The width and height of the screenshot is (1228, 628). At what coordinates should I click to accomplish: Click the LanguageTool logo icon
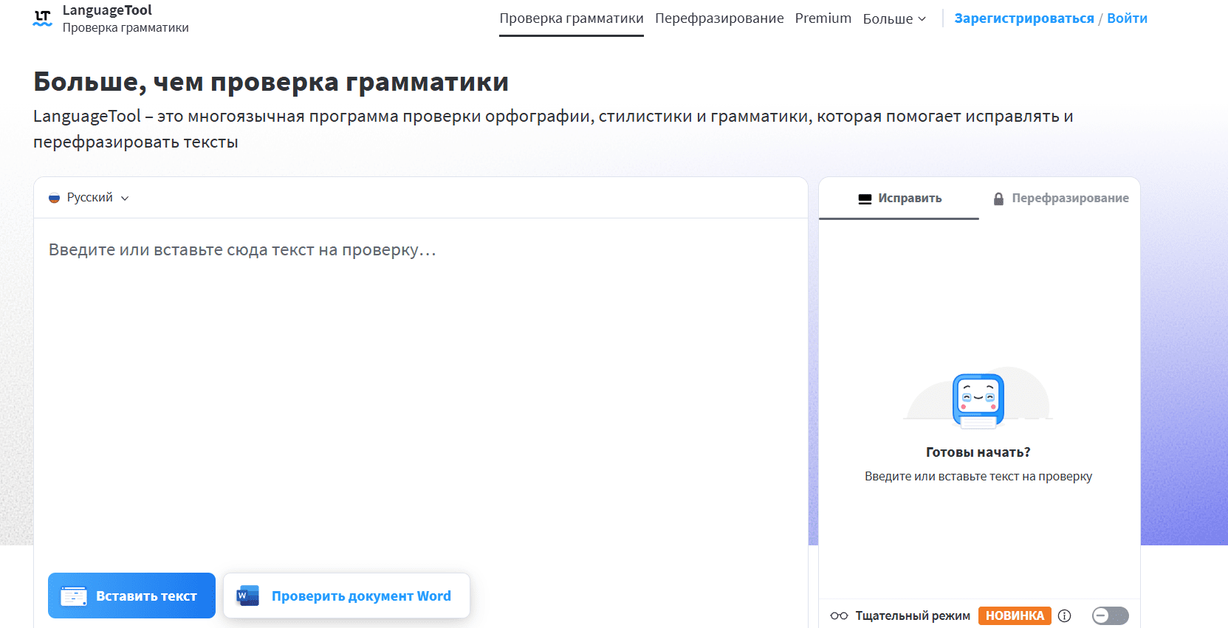coord(43,18)
